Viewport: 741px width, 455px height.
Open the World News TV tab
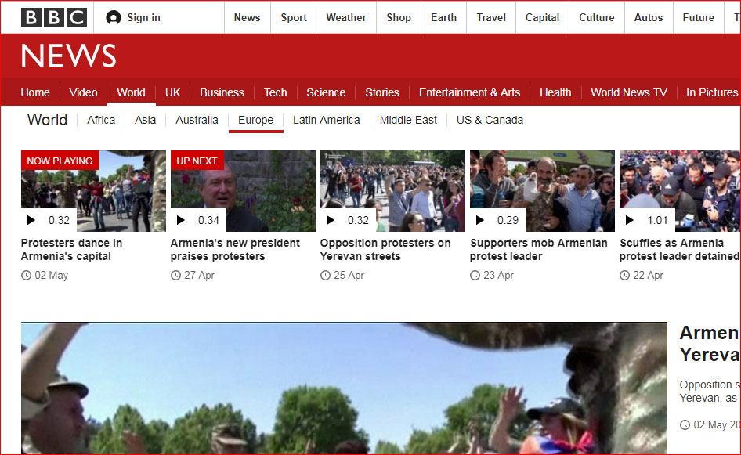(x=629, y=92)
